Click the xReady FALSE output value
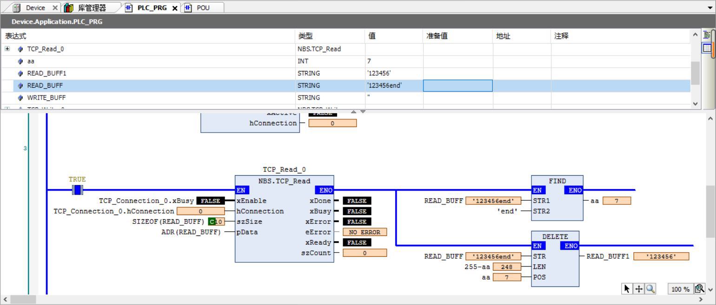The width and height of the screenshot is (716, 305). 357,242
